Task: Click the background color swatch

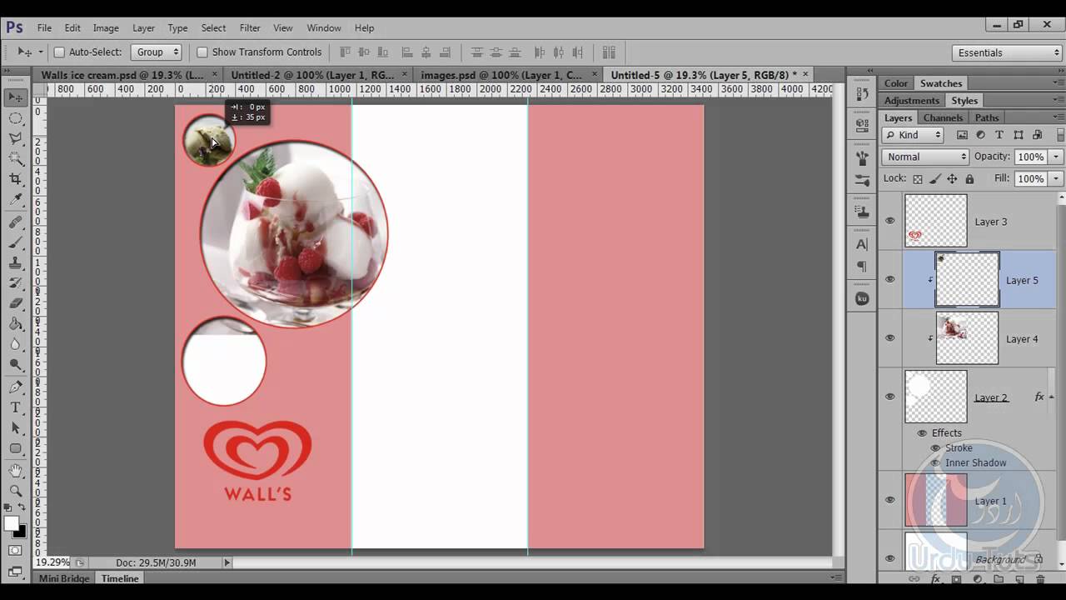Action: [20, 532]
